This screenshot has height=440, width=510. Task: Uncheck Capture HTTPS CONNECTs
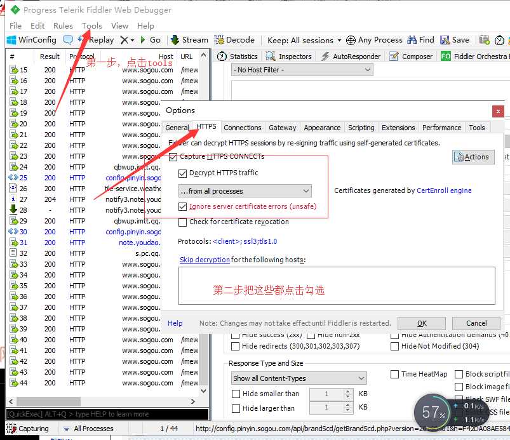(173, 157)
